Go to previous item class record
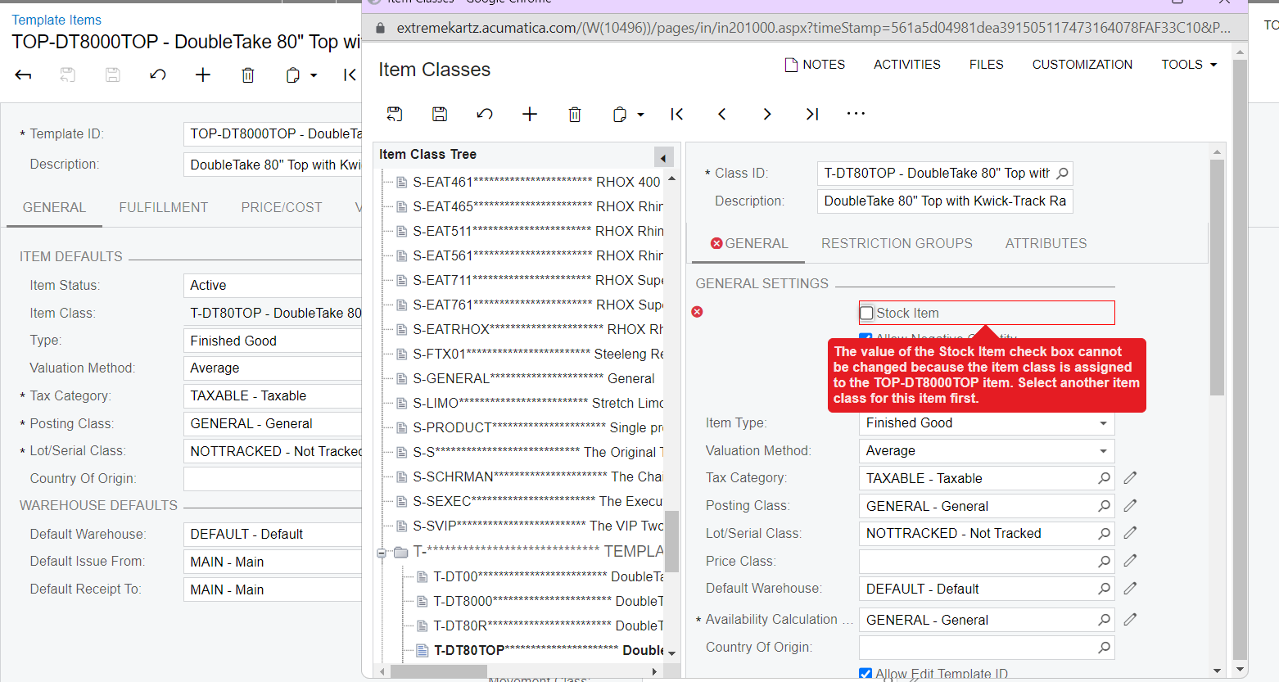Viewport: 1279px width, 682px height. pyautogui.click(x=722, y=114)
